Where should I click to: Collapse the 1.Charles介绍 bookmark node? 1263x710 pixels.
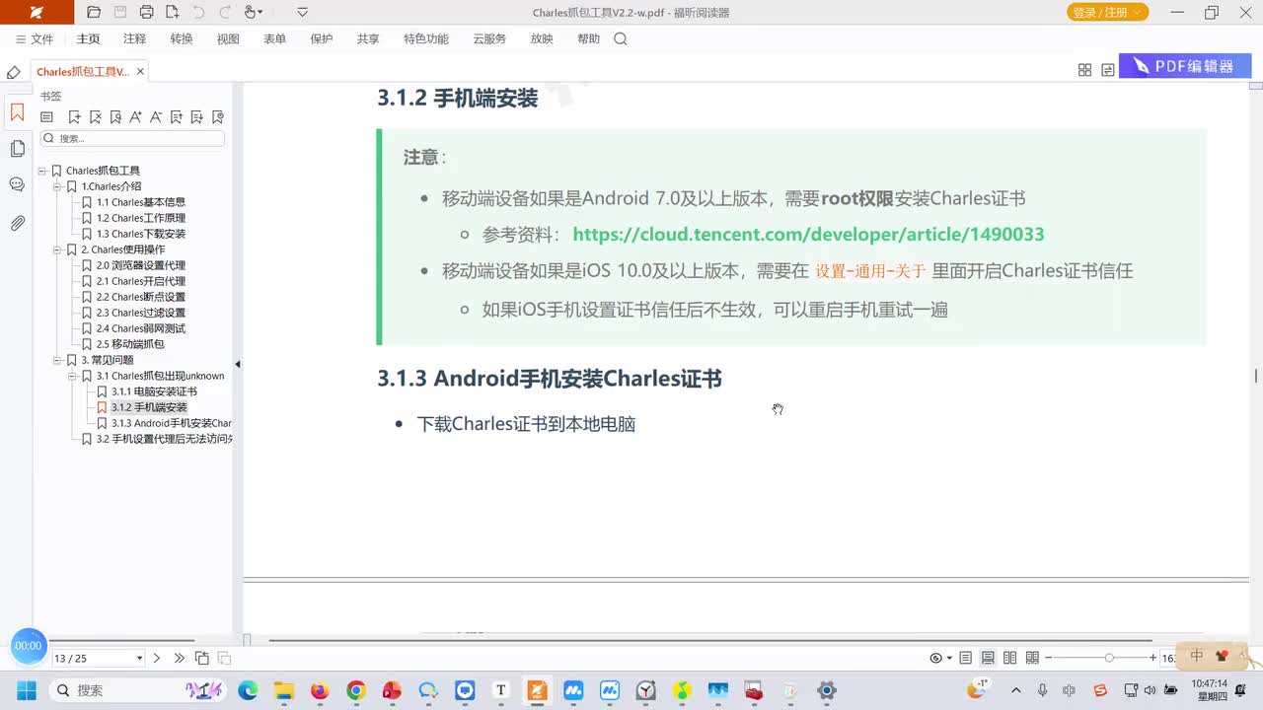click(57, 186)
